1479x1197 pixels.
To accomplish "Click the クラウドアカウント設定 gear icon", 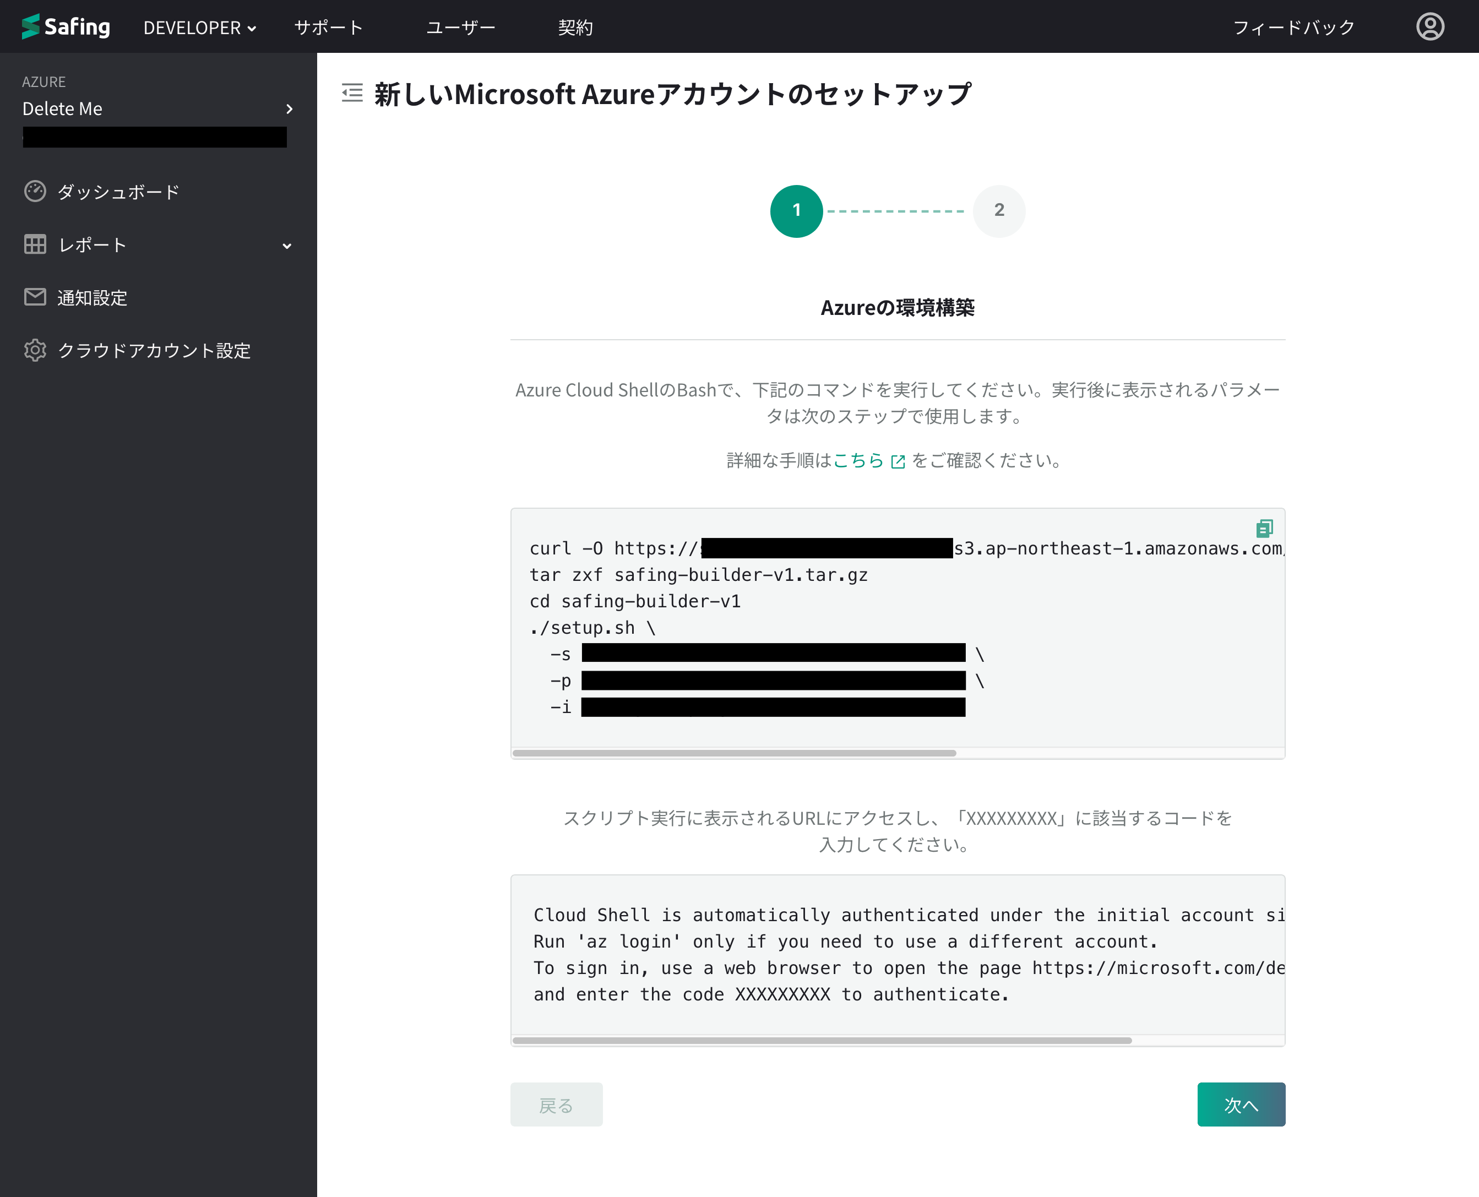I will point(35,350).
